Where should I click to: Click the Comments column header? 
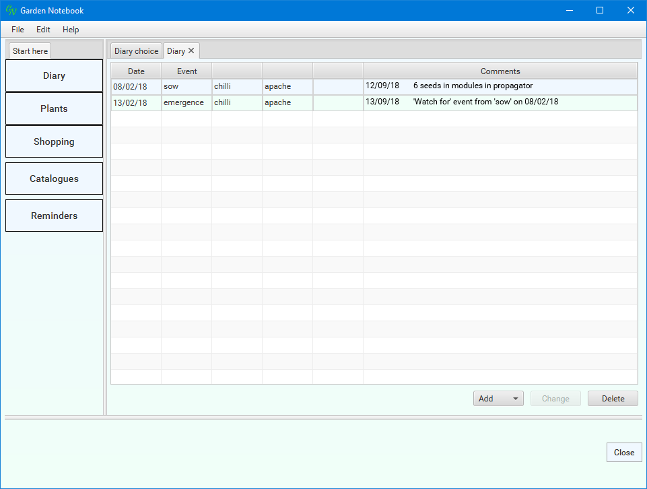(x=500, y=71)
